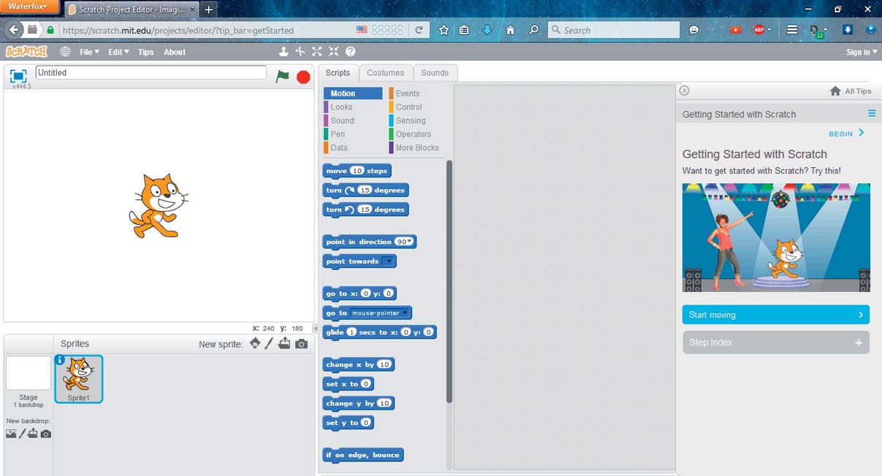Click the BEGIN link in the tips panel
882x476 pixels.
[x=847, y=134]
